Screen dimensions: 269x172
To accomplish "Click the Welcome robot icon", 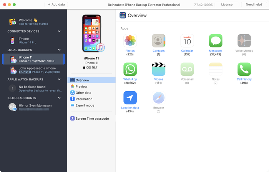I will 12,22.
